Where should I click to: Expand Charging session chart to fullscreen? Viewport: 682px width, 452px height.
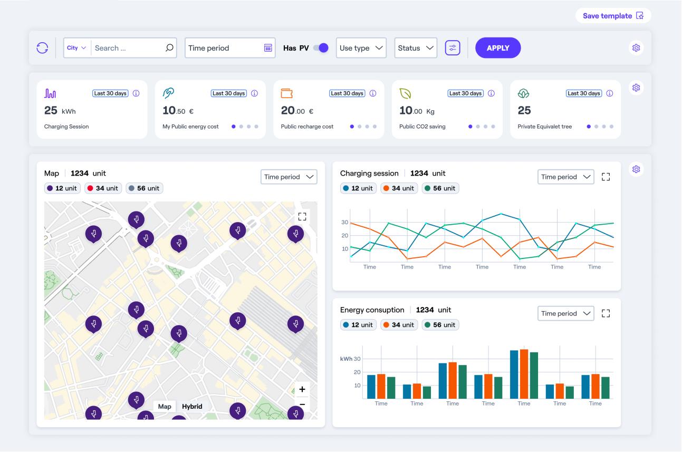click(x=606, y=177)
